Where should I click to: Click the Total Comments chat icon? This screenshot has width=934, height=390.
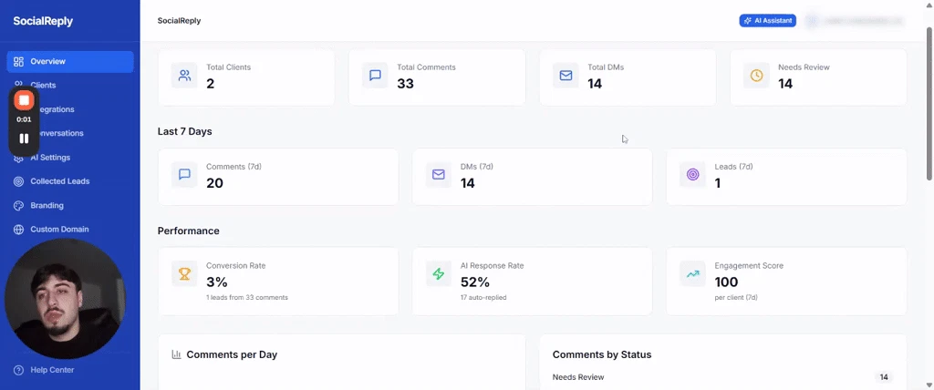pos(375,76)
